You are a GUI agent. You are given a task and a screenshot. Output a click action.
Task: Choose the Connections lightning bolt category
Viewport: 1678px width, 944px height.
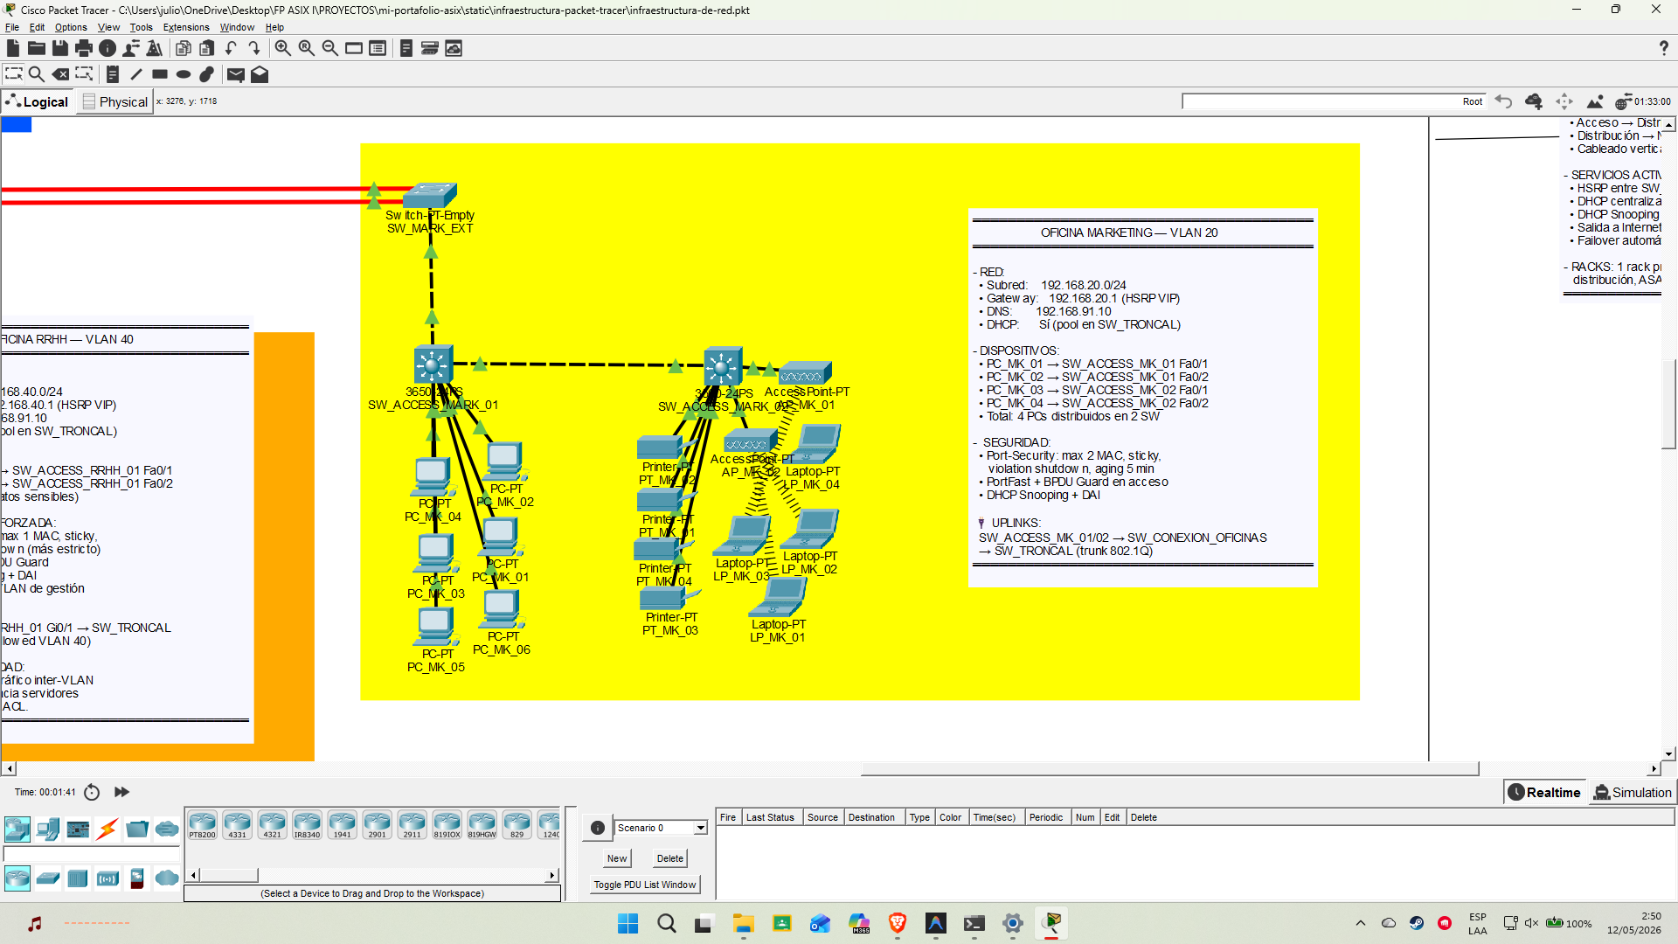coord(107,829)
